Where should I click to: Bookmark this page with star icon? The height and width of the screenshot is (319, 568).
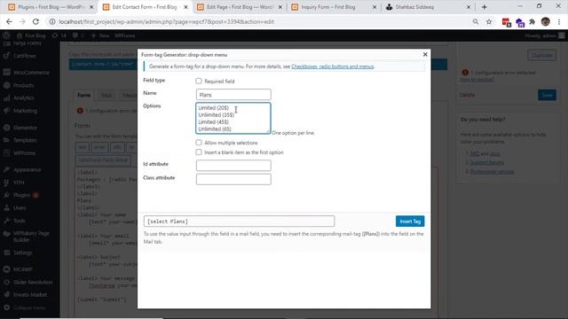click(489, 21)
